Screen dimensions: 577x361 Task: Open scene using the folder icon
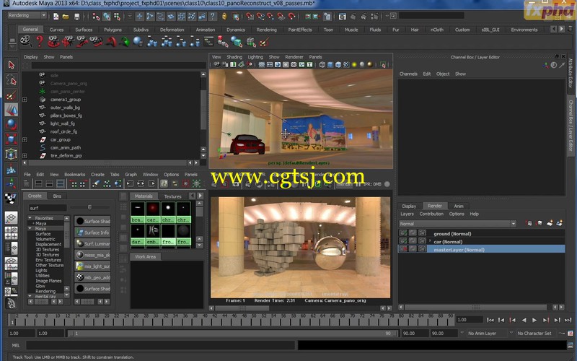tap(66, 16)
